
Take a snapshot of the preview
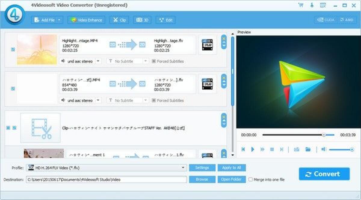(296, 149)
